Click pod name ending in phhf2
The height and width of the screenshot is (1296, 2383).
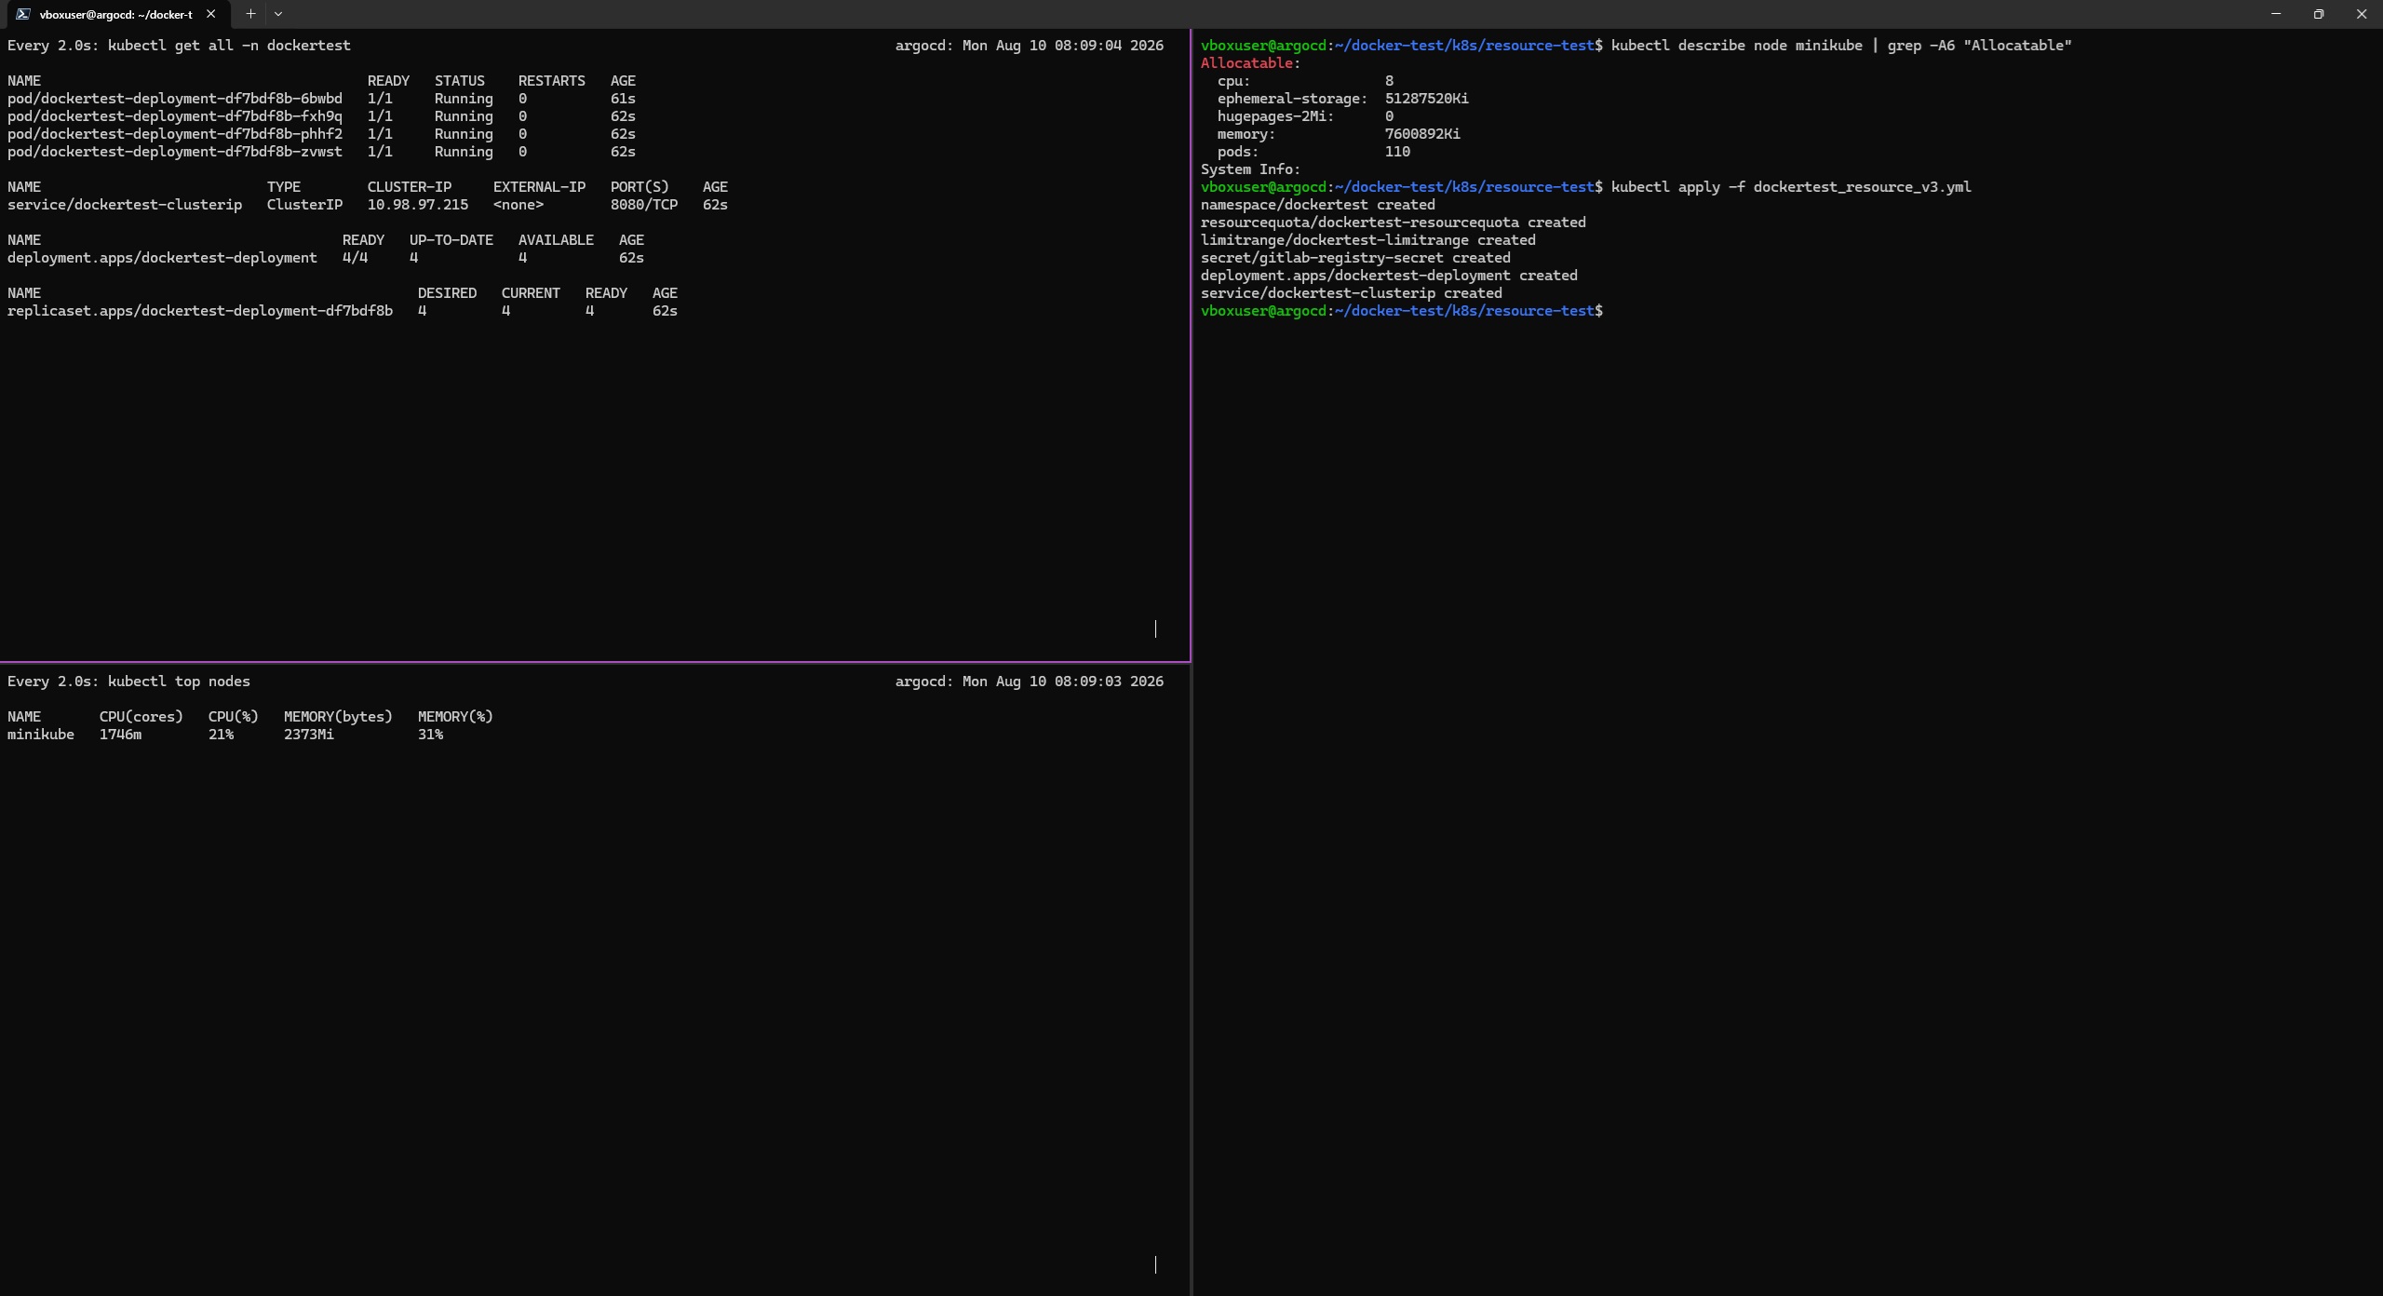(x=175, y=134)
